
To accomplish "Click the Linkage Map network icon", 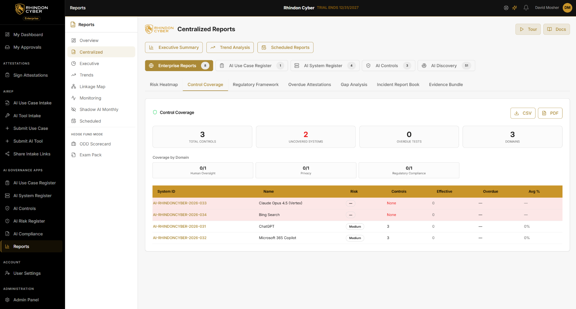I will [73, 86].
